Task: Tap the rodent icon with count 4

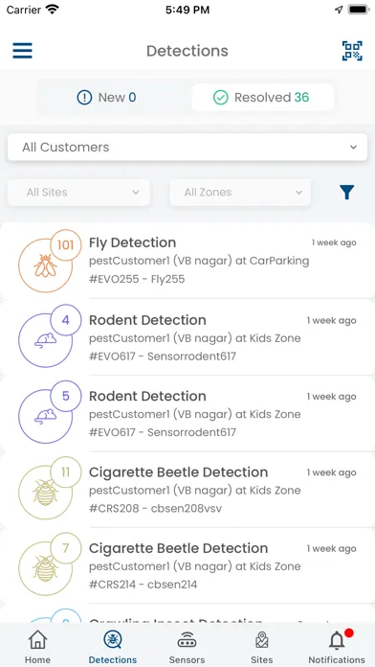Action: [x=46, y=340]
